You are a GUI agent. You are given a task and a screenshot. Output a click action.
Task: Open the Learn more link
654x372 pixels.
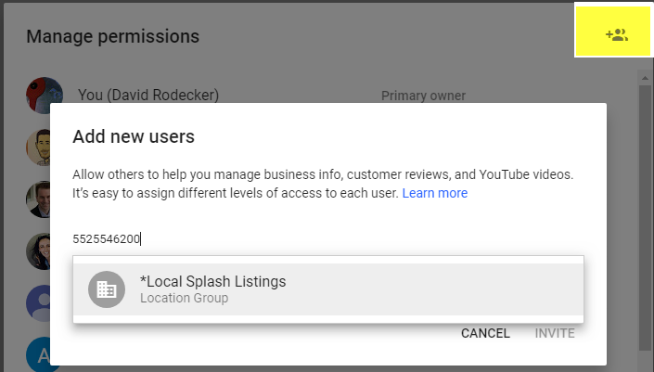(435, 193)
